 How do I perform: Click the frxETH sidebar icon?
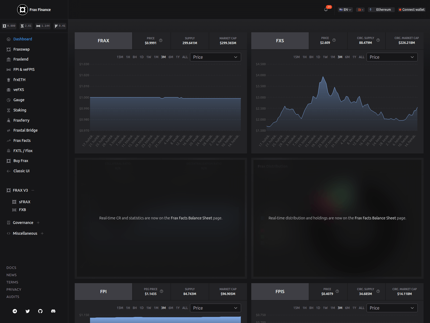[9, 80]
